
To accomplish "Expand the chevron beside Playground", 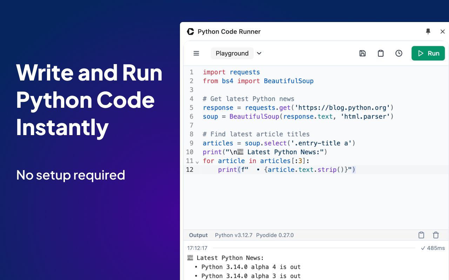I will click(259, 53).
